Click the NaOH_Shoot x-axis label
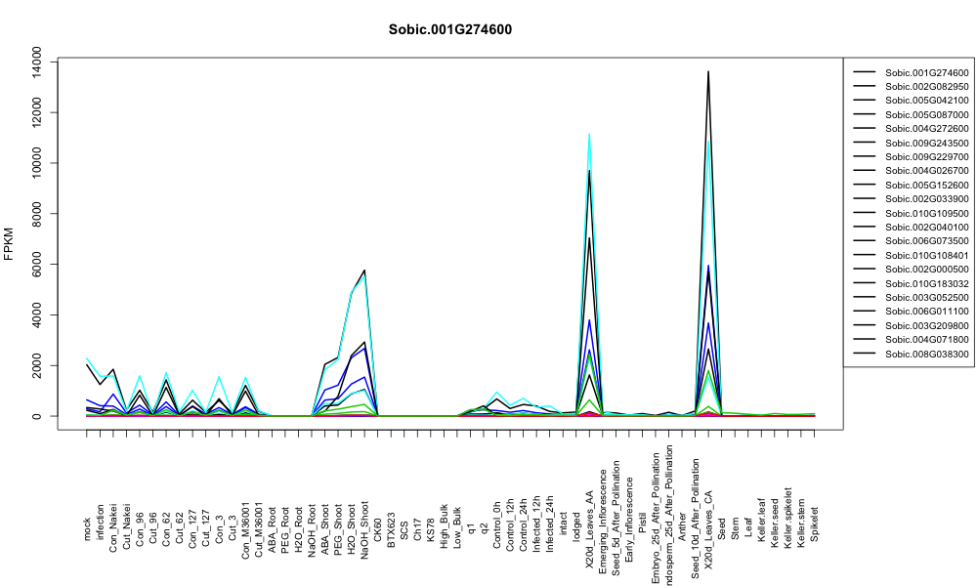Image resolution: width=977 pixels, height=586 pixels. tap(365, 511)
